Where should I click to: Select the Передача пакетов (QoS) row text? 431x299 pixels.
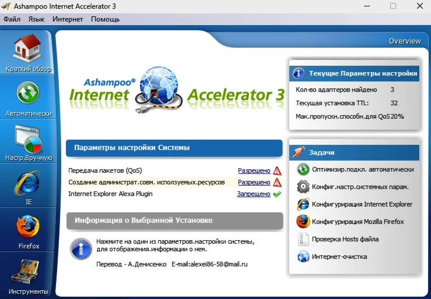click(106, 170)
